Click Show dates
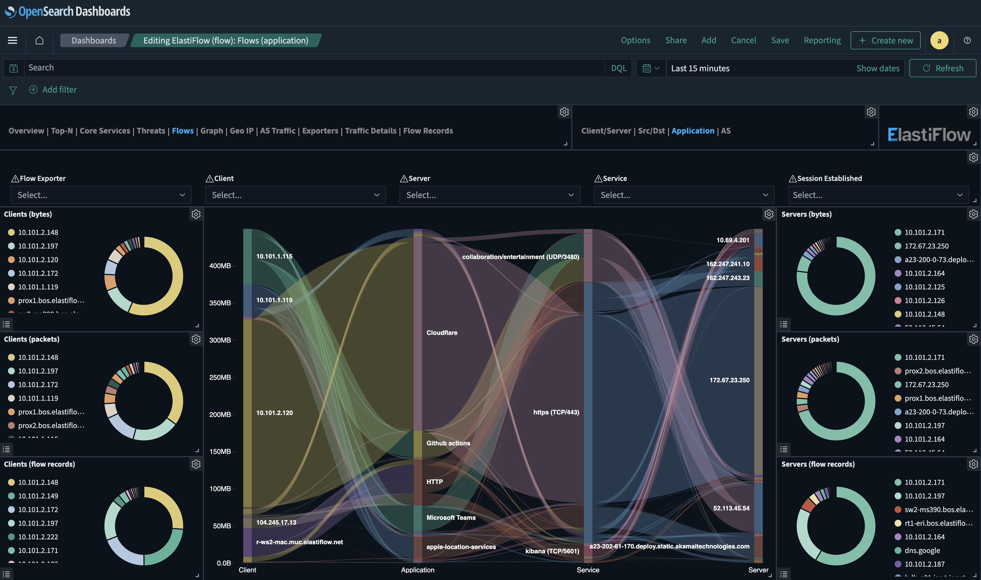981x580 pixels. pyautogui.click(x=878, y=68)
